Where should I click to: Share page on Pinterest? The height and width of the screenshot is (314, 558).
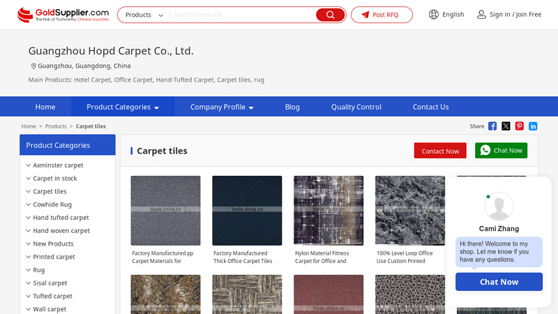click(x=519, y=126)
